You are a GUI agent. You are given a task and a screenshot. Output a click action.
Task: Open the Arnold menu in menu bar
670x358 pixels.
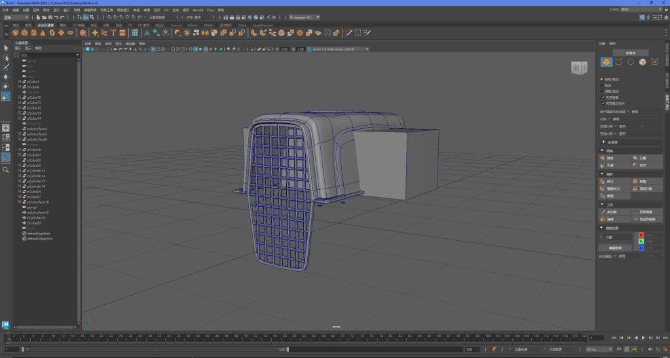click(x=198, y=10)
